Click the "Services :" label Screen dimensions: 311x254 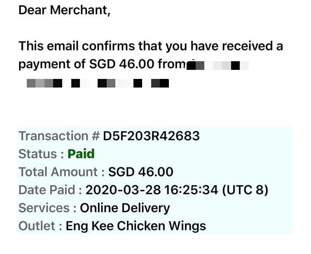tap(48, 208)
